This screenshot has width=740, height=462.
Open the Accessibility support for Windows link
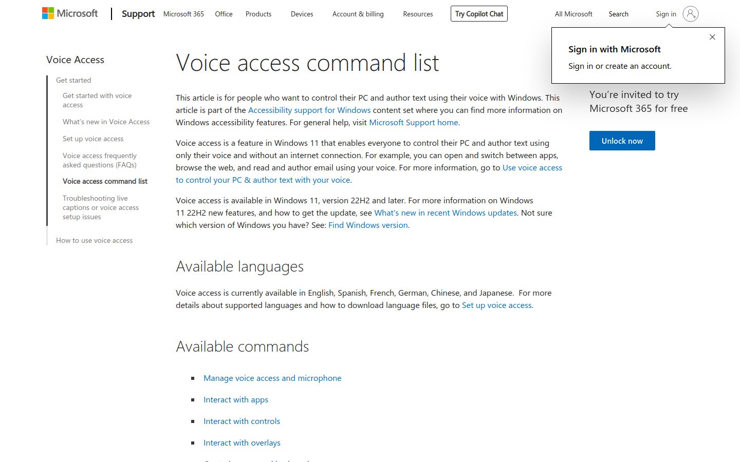[309, 110]
